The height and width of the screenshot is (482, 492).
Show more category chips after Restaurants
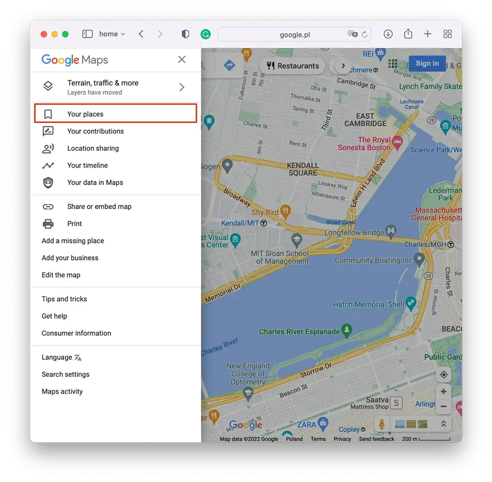coord(343,66)
